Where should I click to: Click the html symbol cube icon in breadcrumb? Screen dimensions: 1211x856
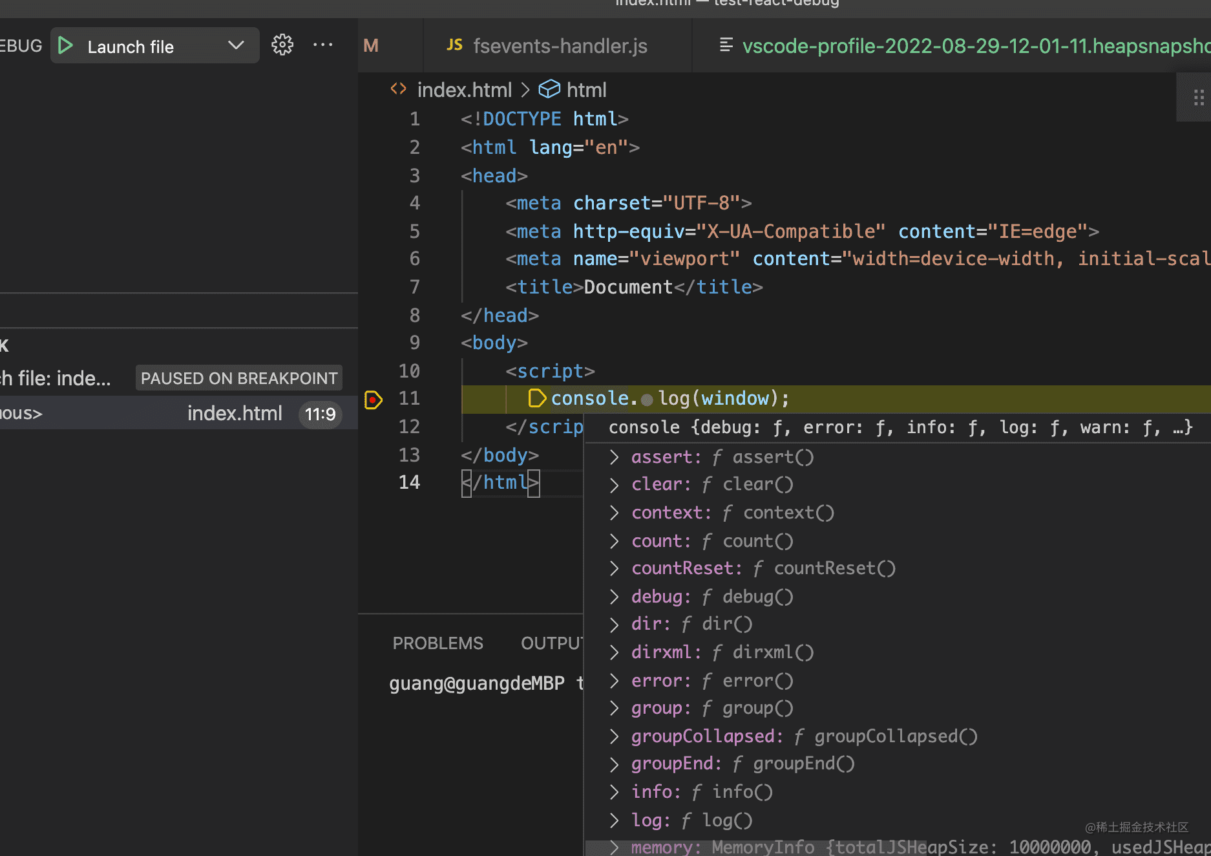point(549,89)
